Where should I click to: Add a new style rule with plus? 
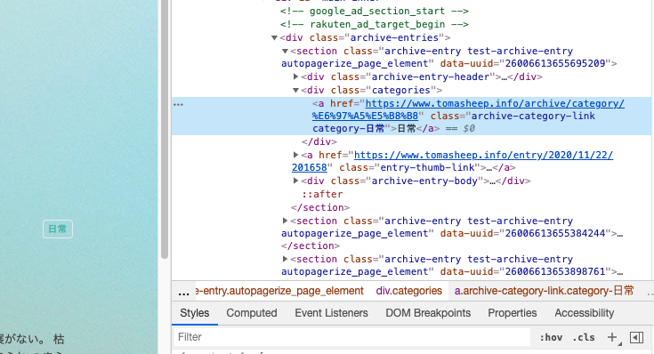(x=612, y=337)
